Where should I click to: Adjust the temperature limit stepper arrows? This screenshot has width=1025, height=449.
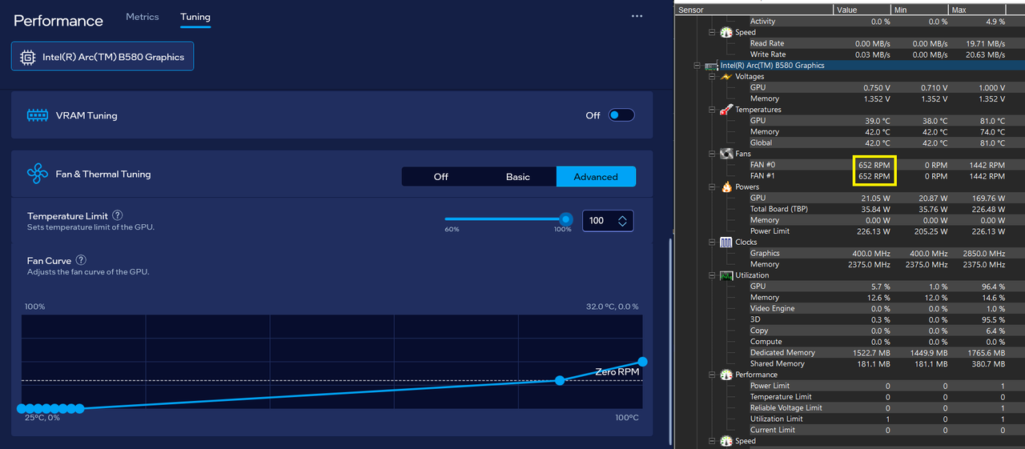point(622,220)
